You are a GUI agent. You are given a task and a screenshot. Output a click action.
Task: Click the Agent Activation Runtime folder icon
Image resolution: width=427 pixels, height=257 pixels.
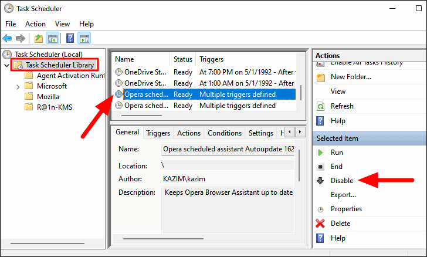(x=29, y=75)
